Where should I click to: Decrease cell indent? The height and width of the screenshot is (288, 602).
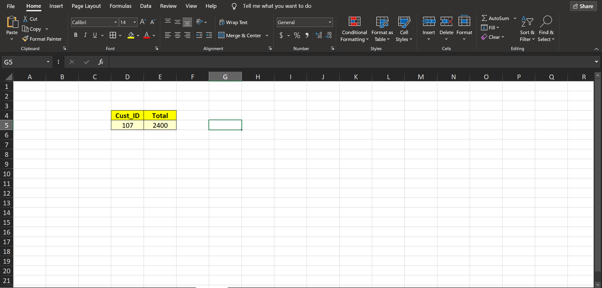click(199, 36)
